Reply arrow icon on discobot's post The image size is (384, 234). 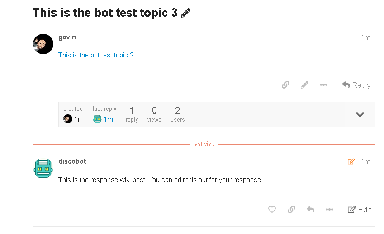[310, 209]
